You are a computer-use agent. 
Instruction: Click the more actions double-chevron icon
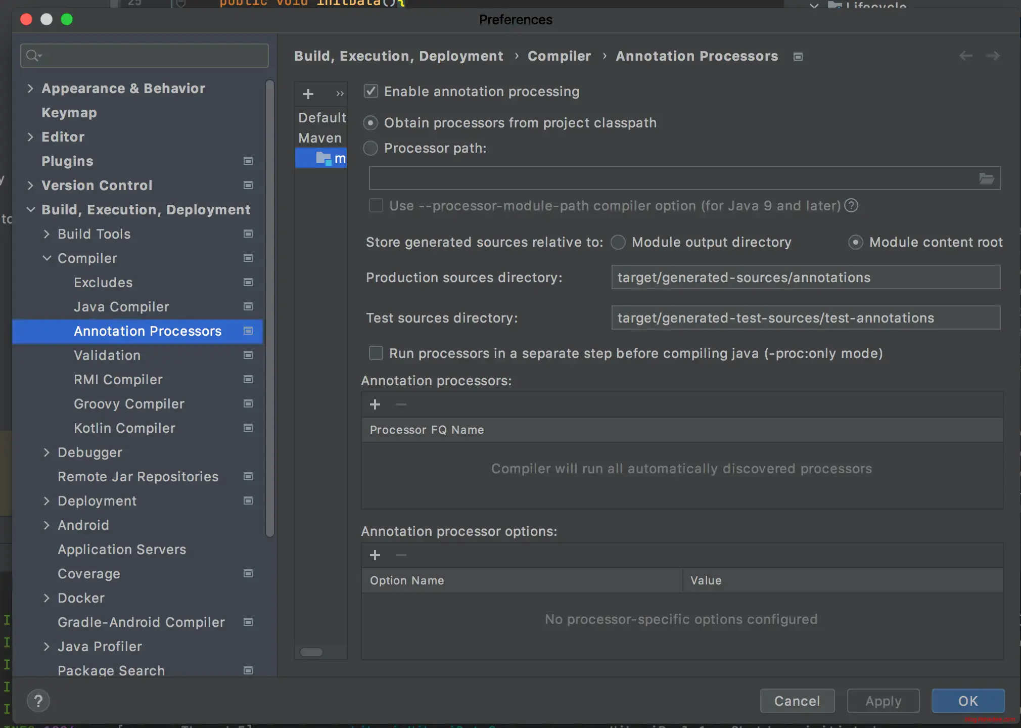[340, 94]
